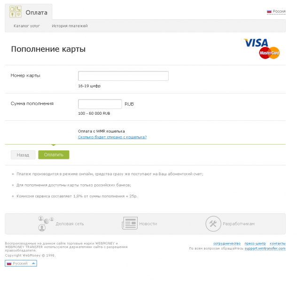Image resolution: width=297 pixels, height=282 pixels.
Task: Click the Назад button
Action: click(23, 155)
